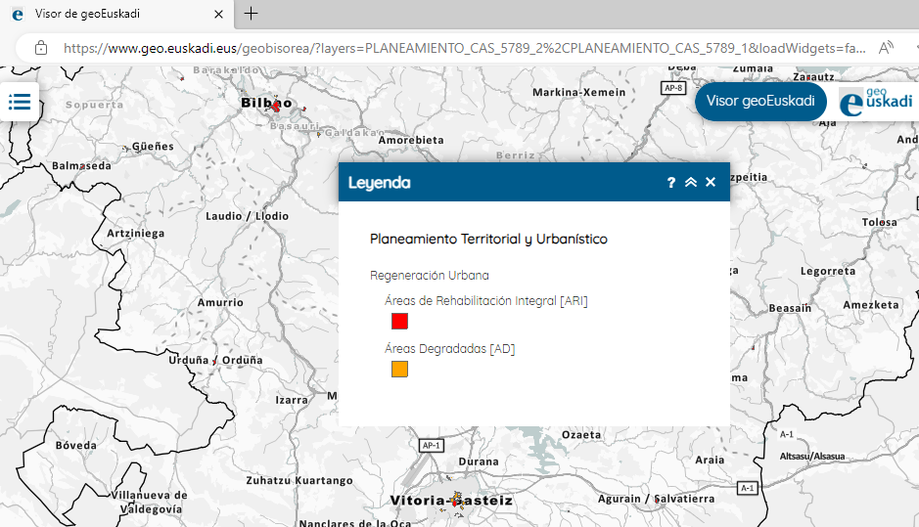Click the read aloud icon in address bar
The width and height of the screenshot is (919, 527).
[x=887, y=47]
